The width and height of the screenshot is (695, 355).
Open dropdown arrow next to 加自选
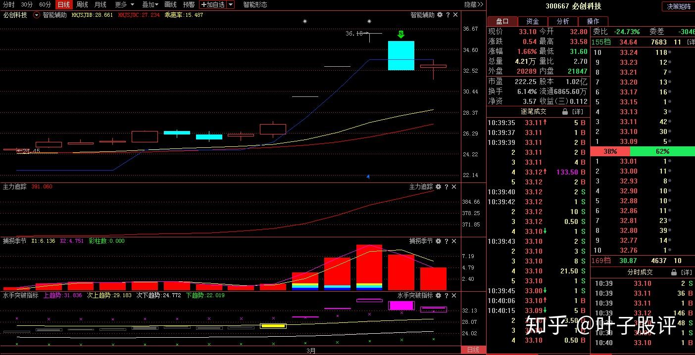point(231,4)
